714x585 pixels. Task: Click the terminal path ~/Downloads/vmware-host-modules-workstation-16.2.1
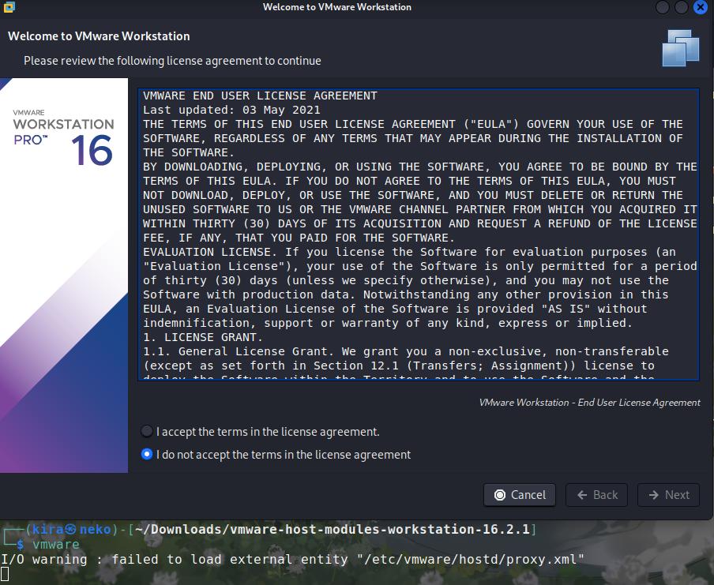click(333, 529)
